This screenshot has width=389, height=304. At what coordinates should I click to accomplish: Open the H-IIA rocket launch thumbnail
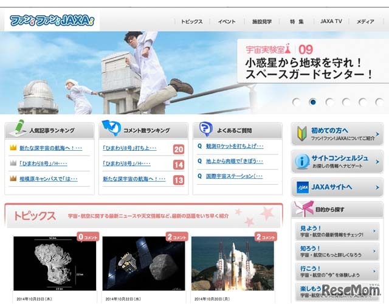click(233, 263)
